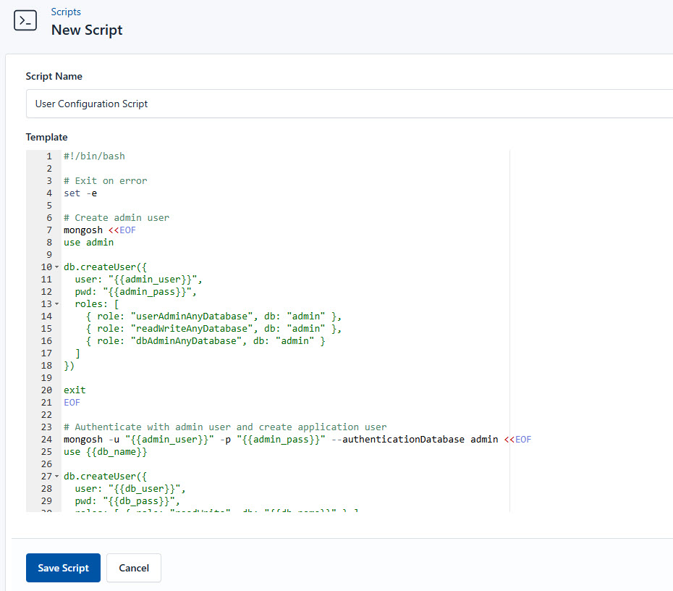
Task: Open the Scripts breadcrumb link
Action: pyautogui.click(x=66, y=12)
